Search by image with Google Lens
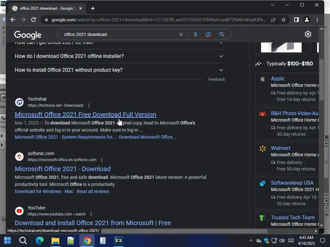330x247 pixels. tap(209, 34)
